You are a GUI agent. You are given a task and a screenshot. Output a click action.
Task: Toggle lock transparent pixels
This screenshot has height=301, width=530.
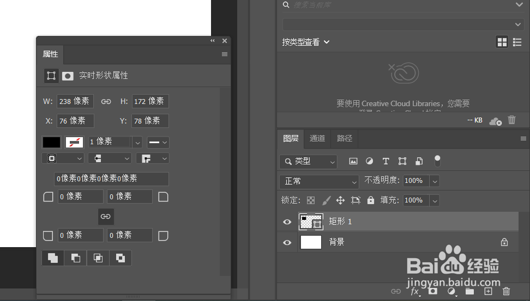[x=311, y=200]
